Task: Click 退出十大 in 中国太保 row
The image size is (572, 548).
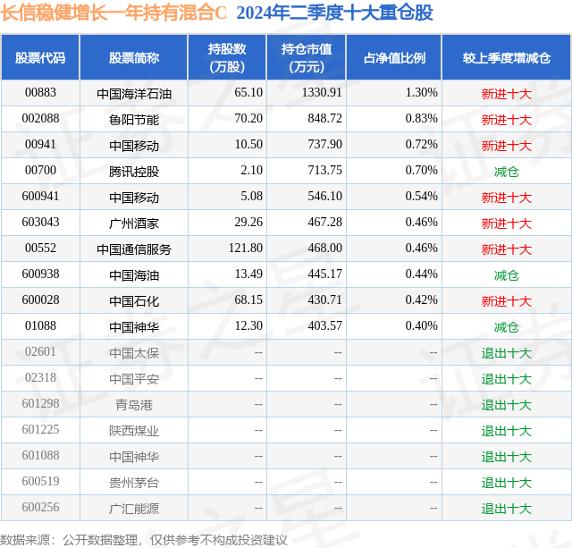Action: [x=507, y=353]
